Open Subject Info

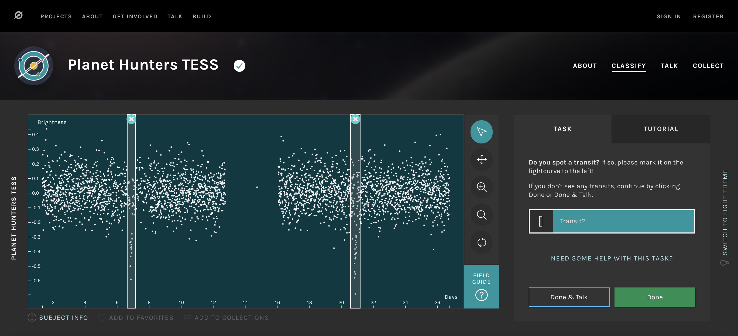tap(58, 317)
